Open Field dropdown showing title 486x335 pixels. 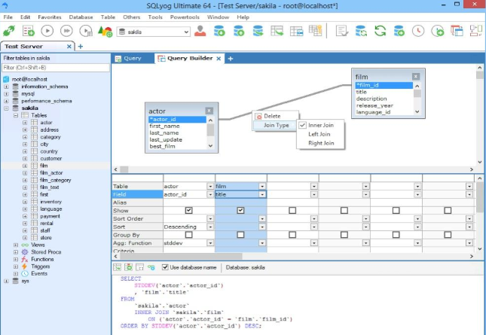coord(262,194)
